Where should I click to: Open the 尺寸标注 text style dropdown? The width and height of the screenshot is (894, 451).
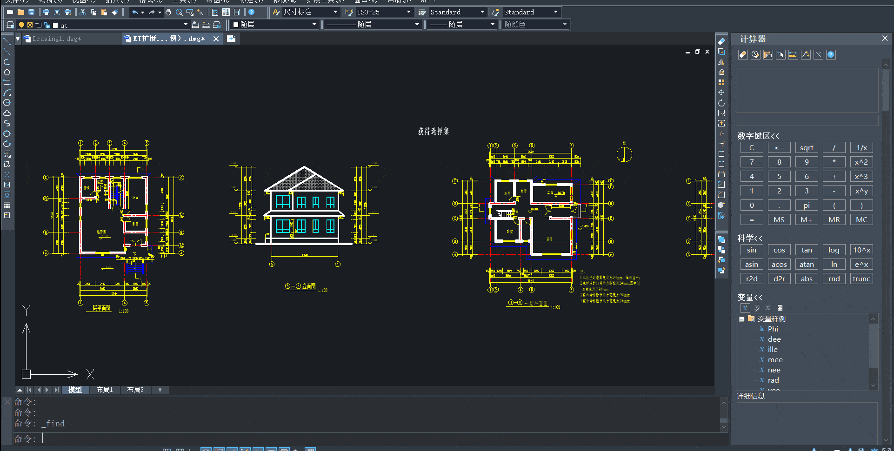[335, 12]
